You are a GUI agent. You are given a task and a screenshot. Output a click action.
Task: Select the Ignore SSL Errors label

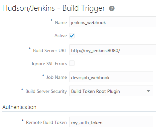[49, 63]
